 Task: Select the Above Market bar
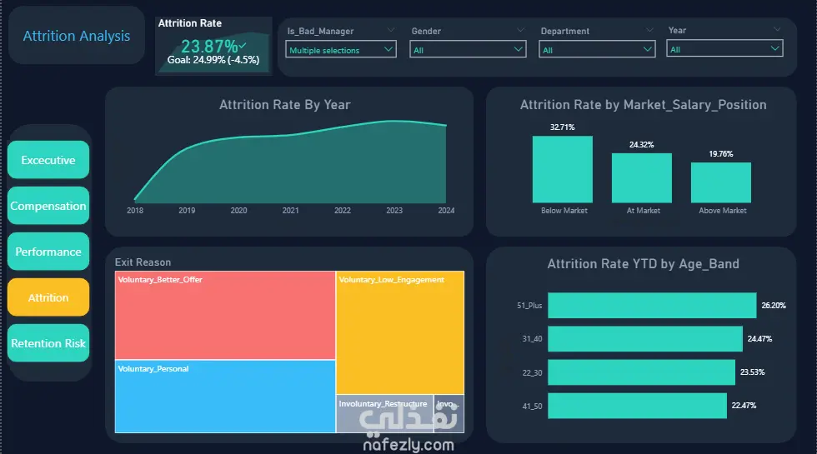click(x=721, y=182)
